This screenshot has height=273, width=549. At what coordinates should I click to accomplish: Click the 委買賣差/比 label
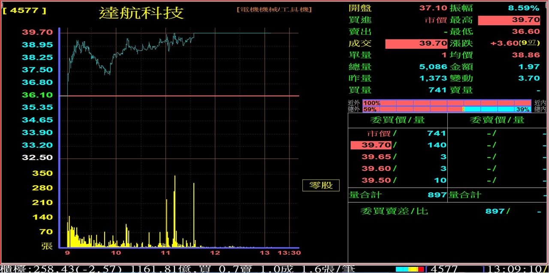[394, 211]
